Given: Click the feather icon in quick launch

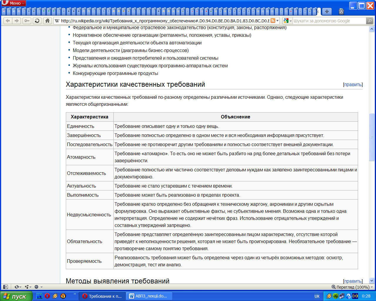Looking at the screenshot, I should click(55, 296).
